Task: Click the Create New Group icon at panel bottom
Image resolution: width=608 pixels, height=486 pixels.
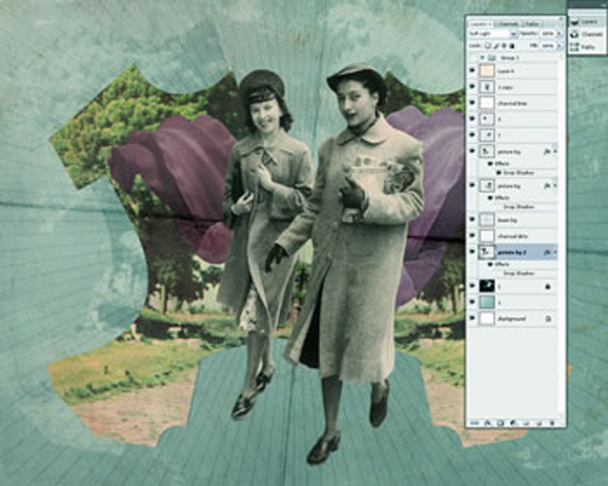Action: [x=525, y=423]
